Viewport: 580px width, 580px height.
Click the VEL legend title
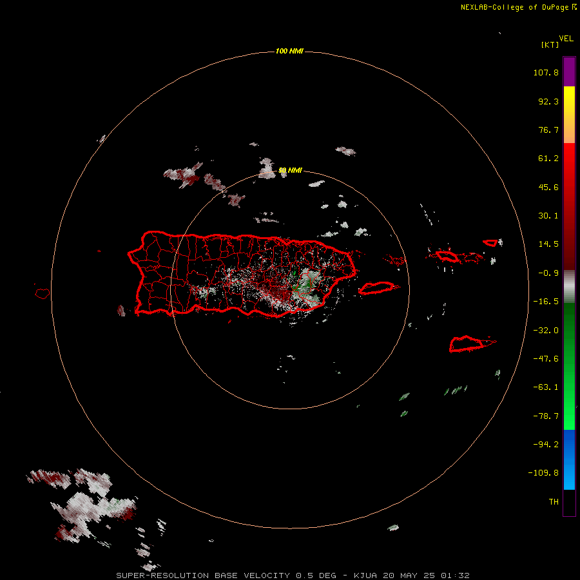566,39
